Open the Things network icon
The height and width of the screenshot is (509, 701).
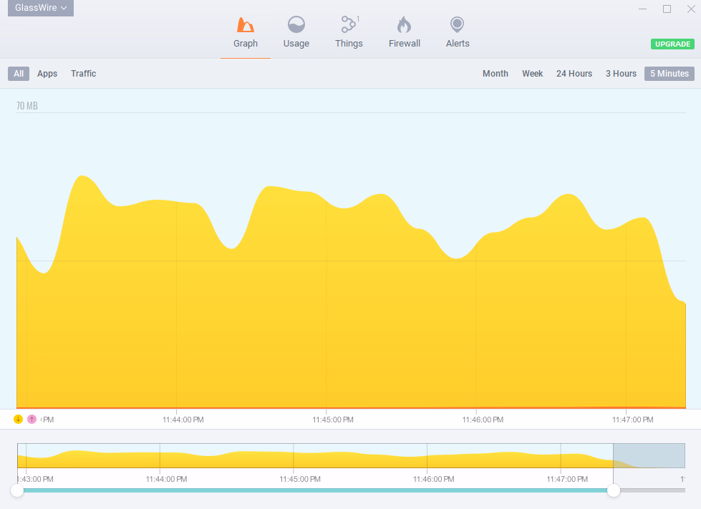click(x=349, y=25)
